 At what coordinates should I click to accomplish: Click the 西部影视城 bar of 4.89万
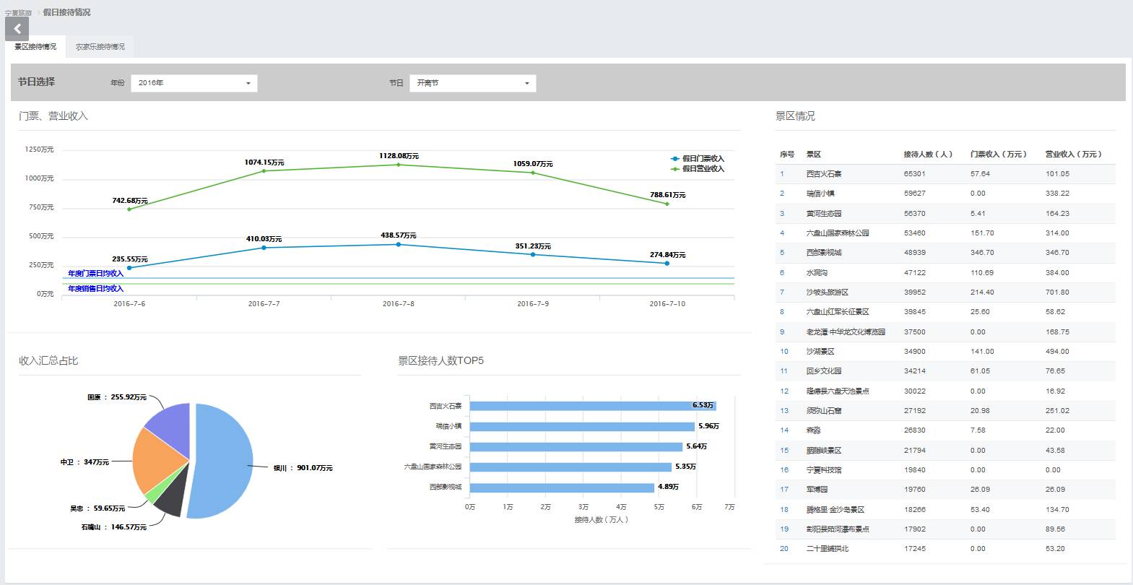[562, 487]
